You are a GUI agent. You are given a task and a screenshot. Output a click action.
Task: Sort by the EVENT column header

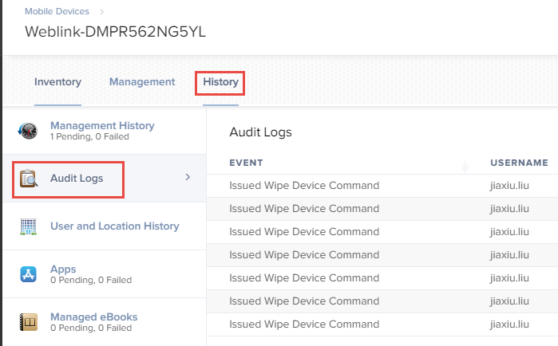pyautogui.click(x=246, y=163)
